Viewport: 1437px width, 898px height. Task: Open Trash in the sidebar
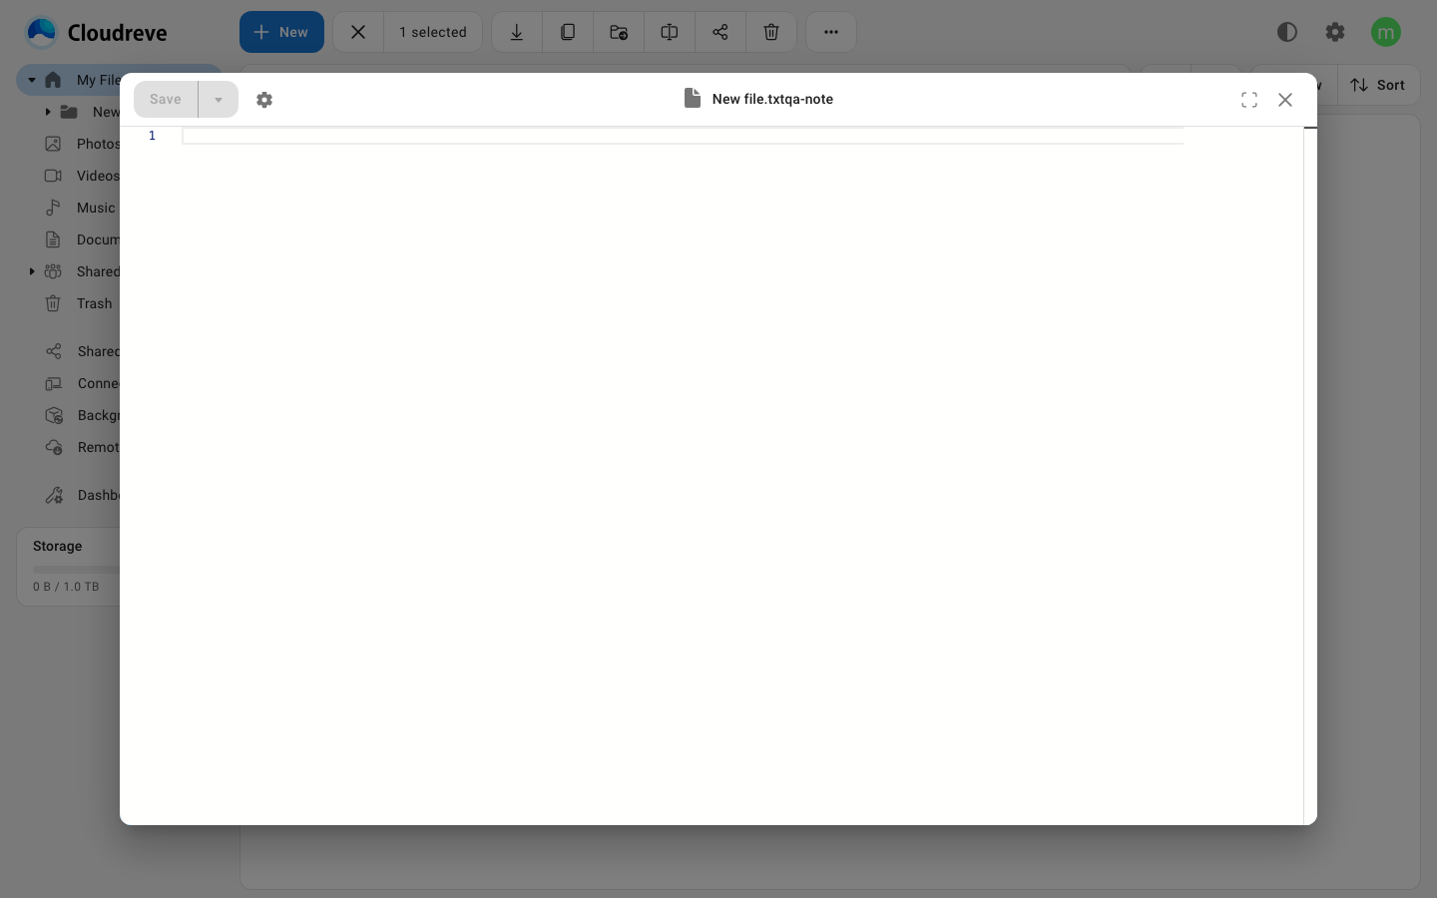tap(70, 303)
